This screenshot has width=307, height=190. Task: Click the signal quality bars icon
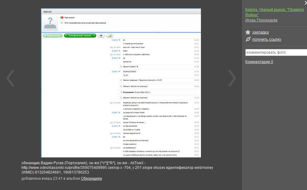(x=109, y=36)
